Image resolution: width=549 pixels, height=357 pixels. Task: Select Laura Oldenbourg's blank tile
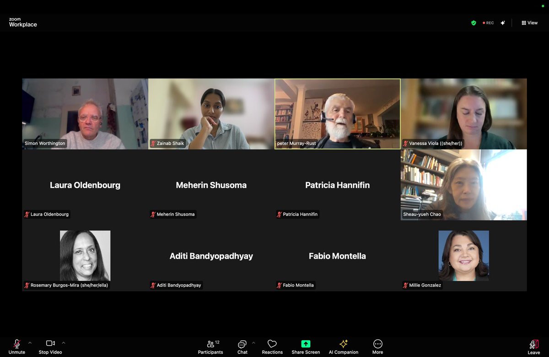(85, 185)
